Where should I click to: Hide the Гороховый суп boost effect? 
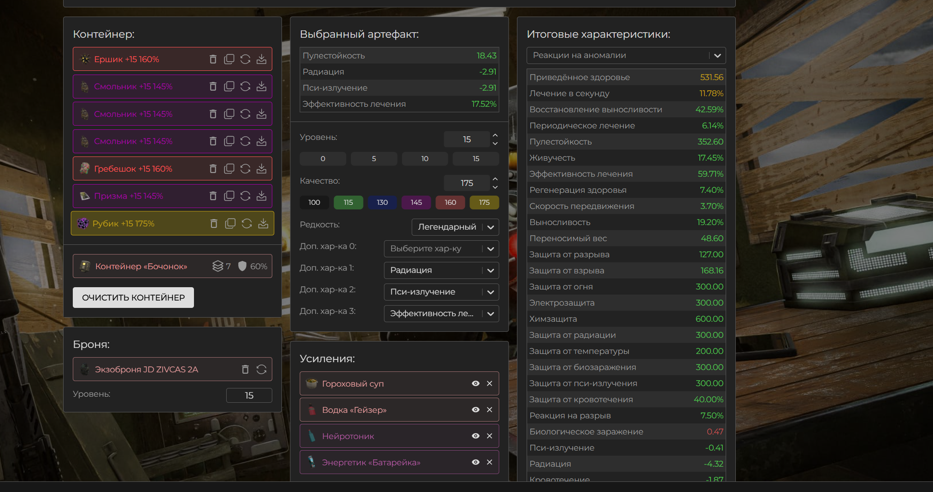coord(475,383)
